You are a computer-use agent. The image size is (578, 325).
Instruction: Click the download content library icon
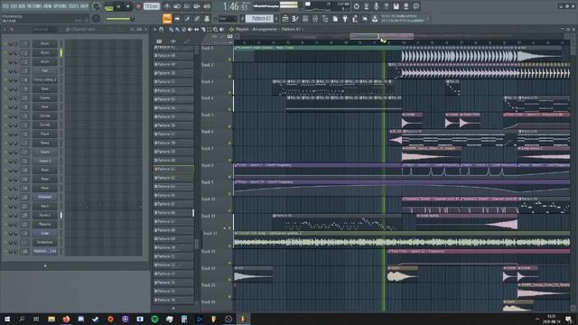pyautogui.click(x=375, y=18)
